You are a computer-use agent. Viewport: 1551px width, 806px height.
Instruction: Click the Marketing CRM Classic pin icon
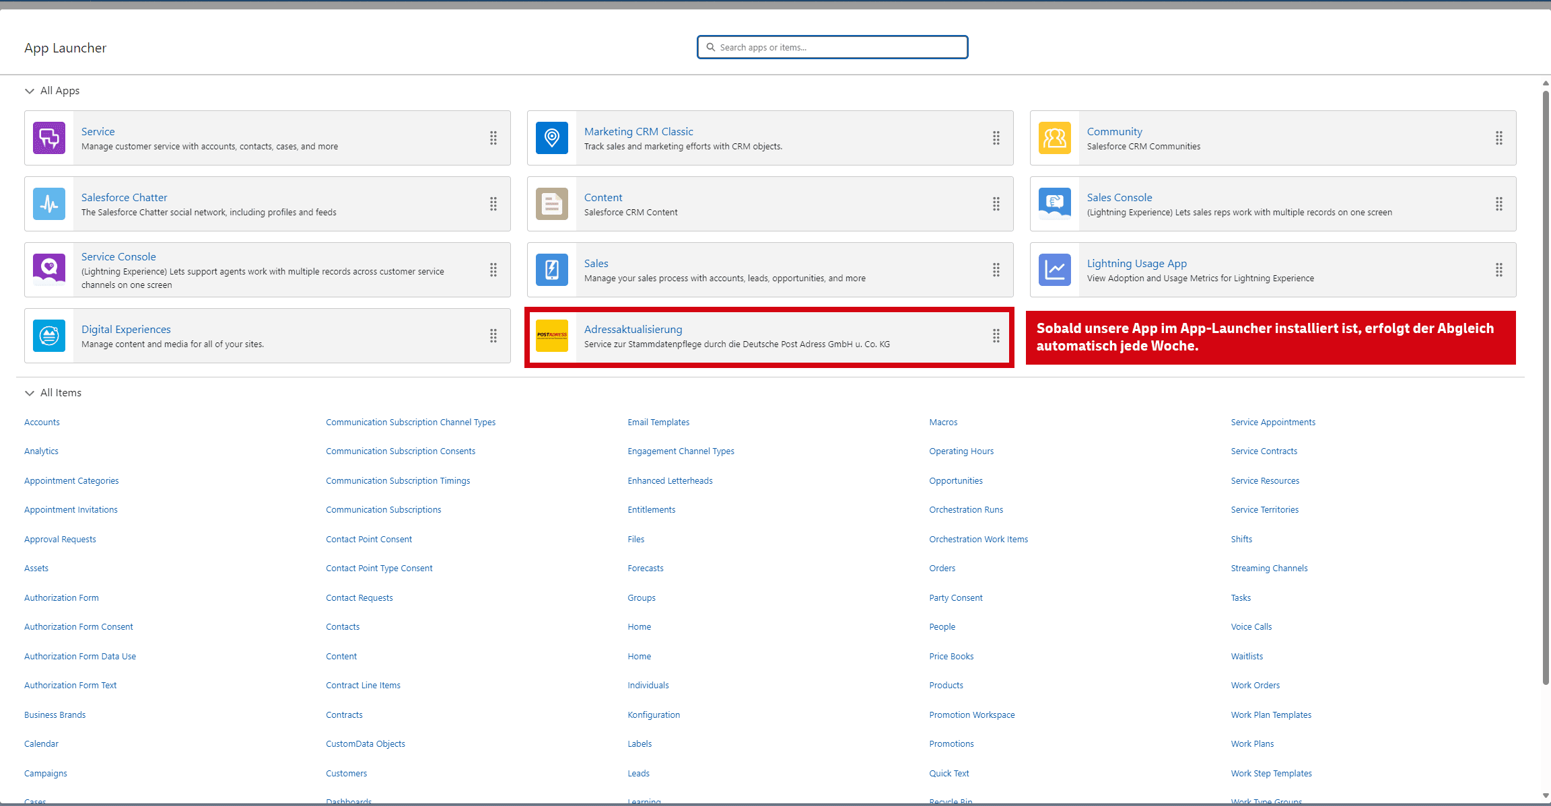click(552, 138)
